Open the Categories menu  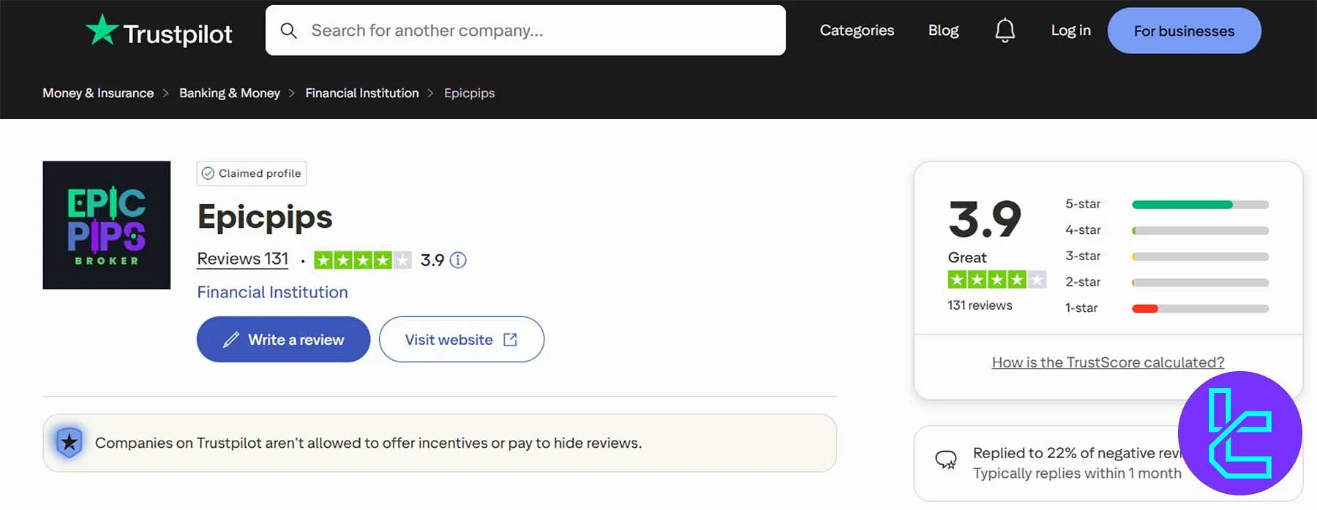[857, 31]
